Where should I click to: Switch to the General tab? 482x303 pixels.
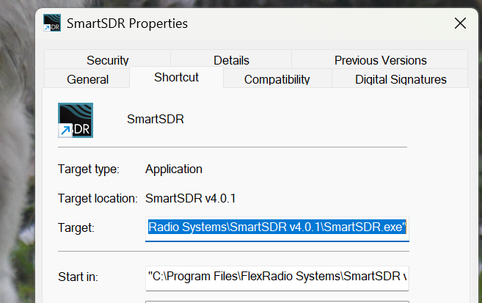[x=87, y=79]
